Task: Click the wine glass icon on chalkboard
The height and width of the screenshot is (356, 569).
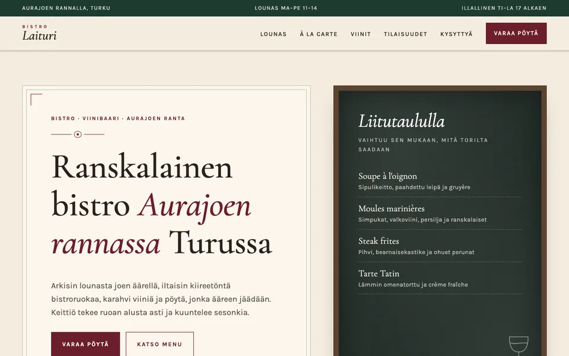Action: pyautogui.click(x=519, y=346)
